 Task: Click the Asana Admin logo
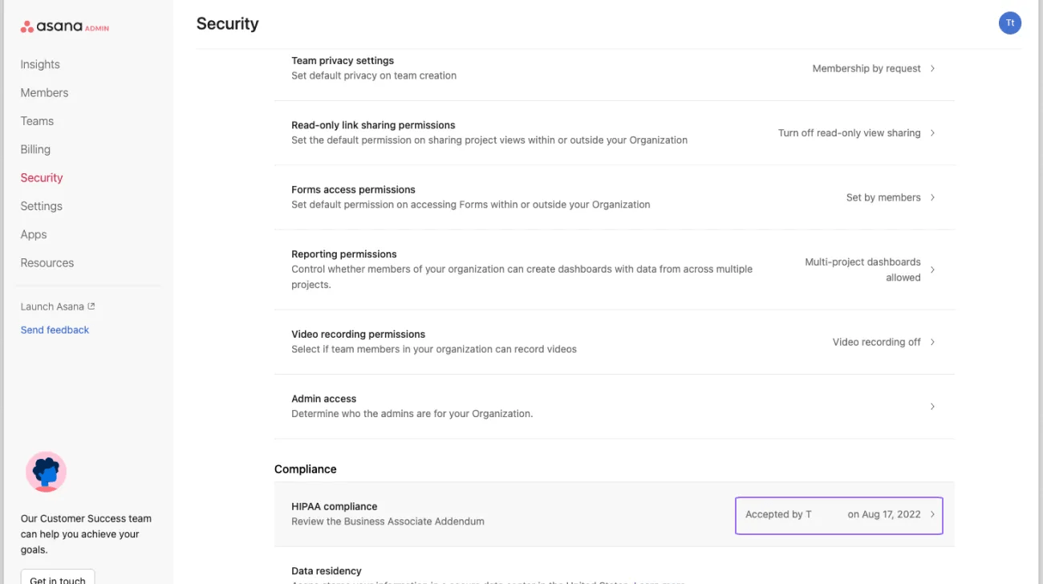64,26
